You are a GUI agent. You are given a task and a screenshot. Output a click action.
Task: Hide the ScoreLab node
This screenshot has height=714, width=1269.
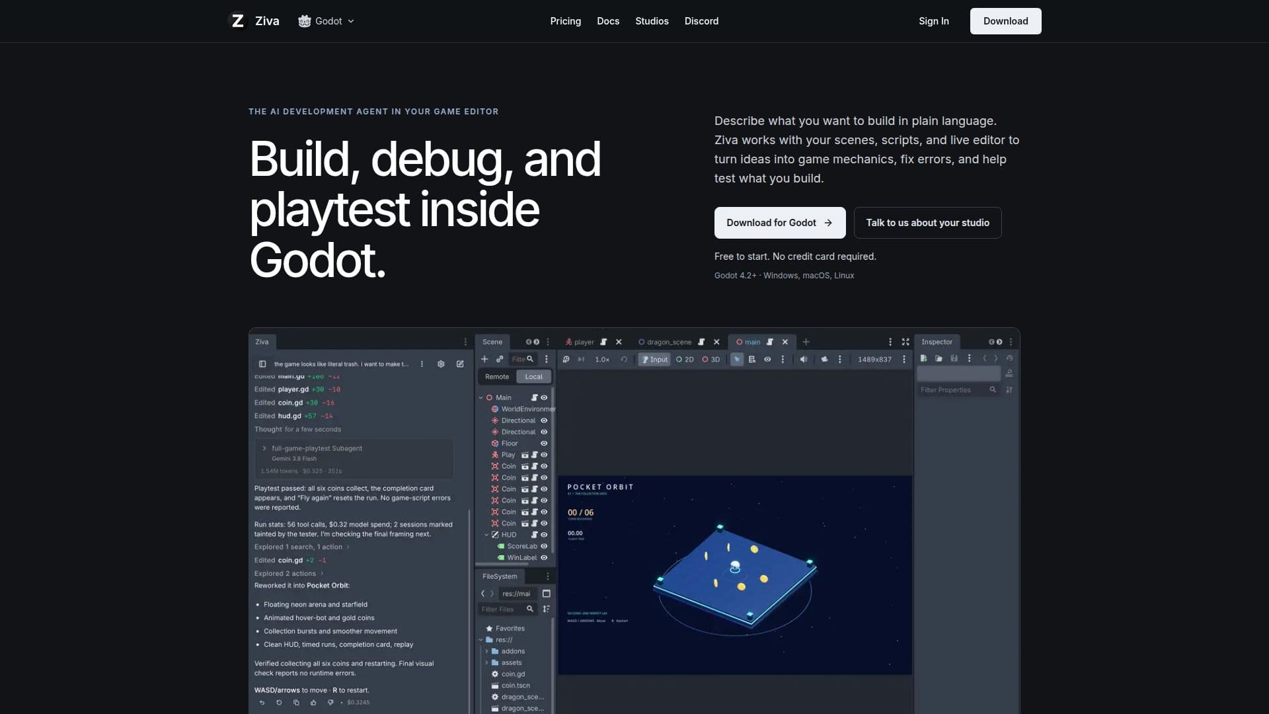pyautogui.click(x=544, y=546)
